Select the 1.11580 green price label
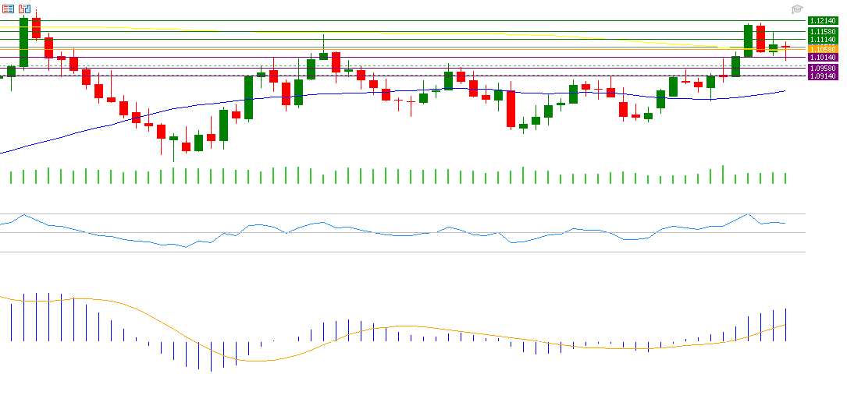The image size is (847, 395). [823, 31]
